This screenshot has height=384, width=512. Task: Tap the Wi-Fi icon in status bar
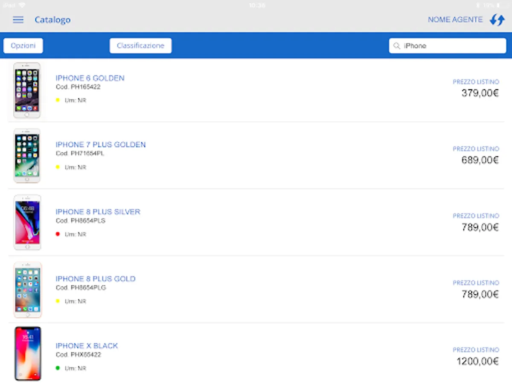22,5
